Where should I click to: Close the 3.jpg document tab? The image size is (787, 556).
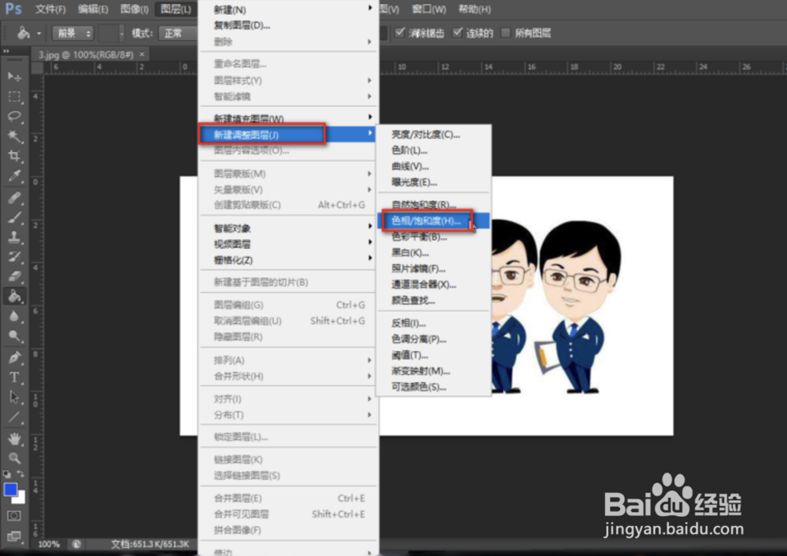142,54
